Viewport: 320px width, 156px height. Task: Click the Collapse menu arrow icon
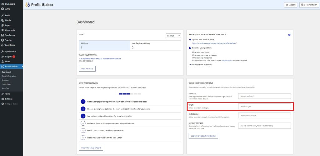point(2,104)
